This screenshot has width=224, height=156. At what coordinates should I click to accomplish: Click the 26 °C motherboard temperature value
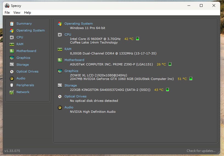(x=161, y=64)
